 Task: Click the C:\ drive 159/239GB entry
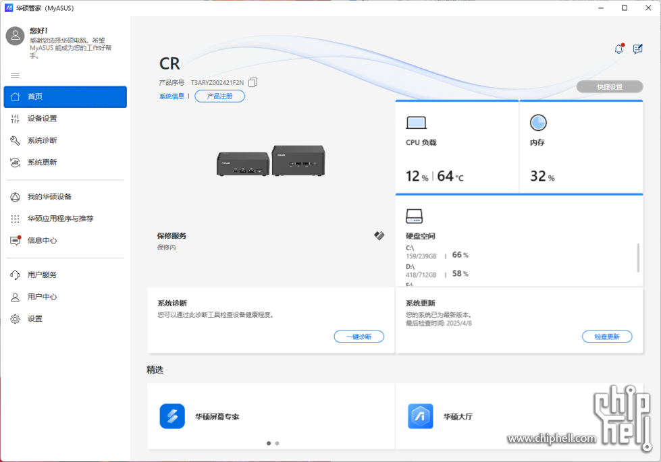(x=437, y=252)
